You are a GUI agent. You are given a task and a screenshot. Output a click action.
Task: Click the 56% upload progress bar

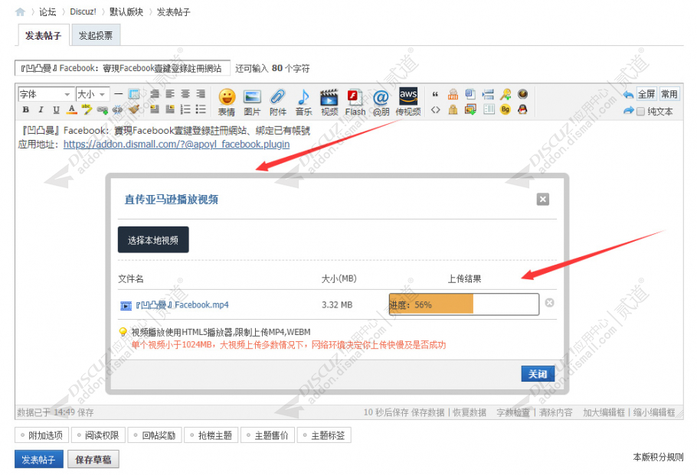(x=463, y=304)
